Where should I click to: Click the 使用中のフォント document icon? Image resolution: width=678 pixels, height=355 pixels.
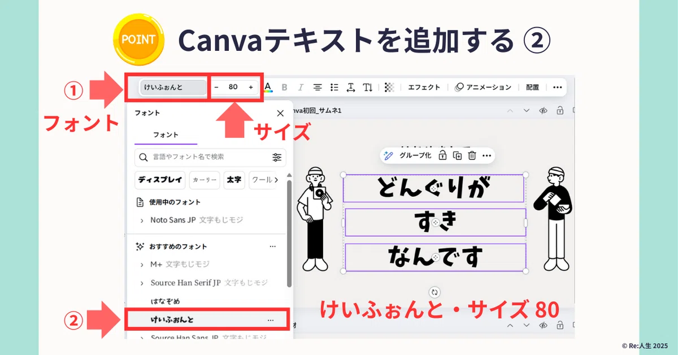[140, 202]
